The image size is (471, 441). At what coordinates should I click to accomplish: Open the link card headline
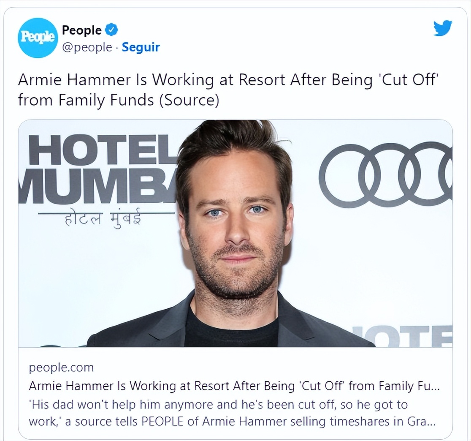click(x=234, y=386)
